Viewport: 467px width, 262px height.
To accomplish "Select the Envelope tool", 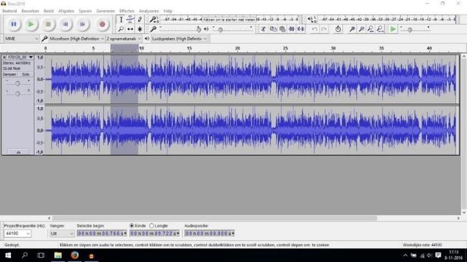I will pyautogui.click(x=131, y=20).
